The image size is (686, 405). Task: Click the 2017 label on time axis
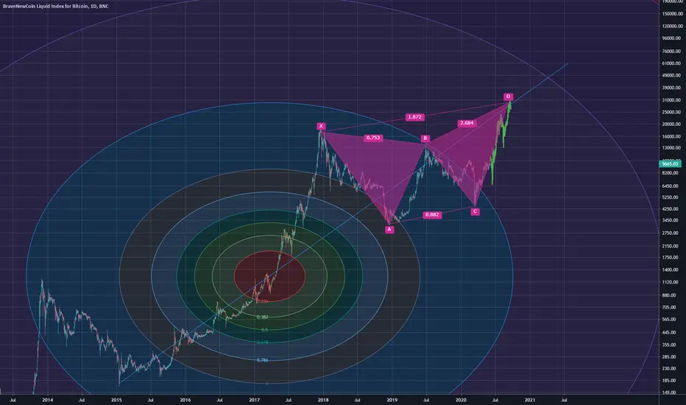pos(254,400)
